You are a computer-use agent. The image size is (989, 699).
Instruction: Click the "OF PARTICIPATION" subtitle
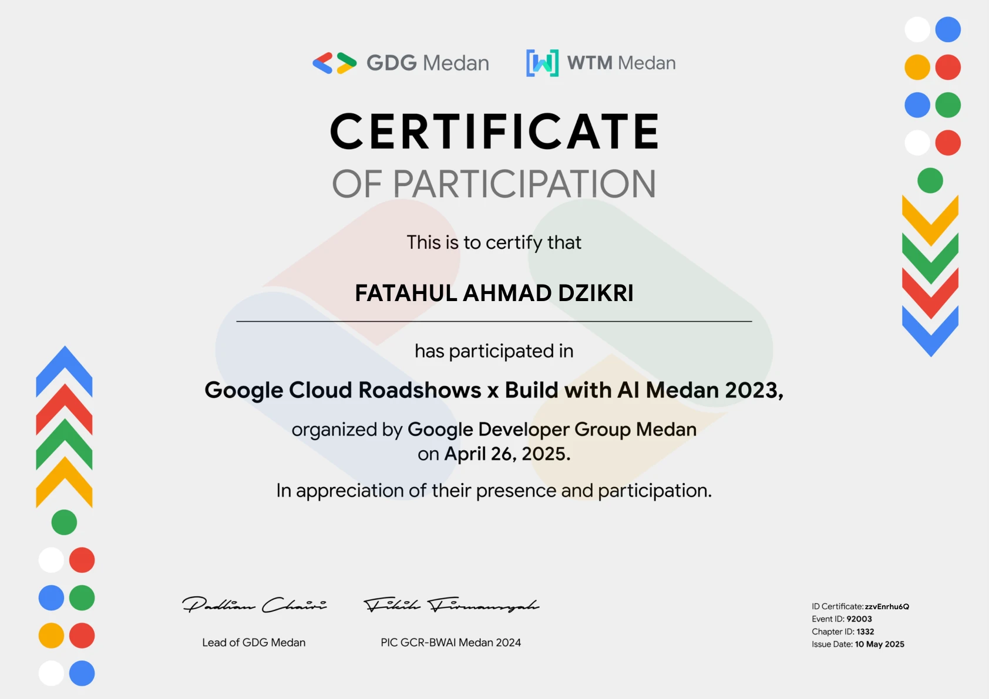pyautogui.click(x=494, y=184)
